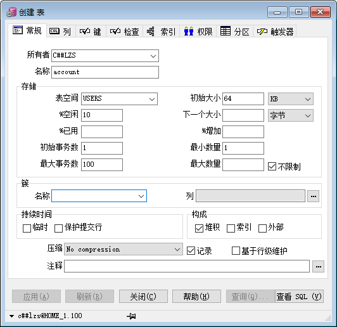Viewport: 337px width, 327px height.
Task: Open the KB unit dropdown
Action: pos(291,99)
